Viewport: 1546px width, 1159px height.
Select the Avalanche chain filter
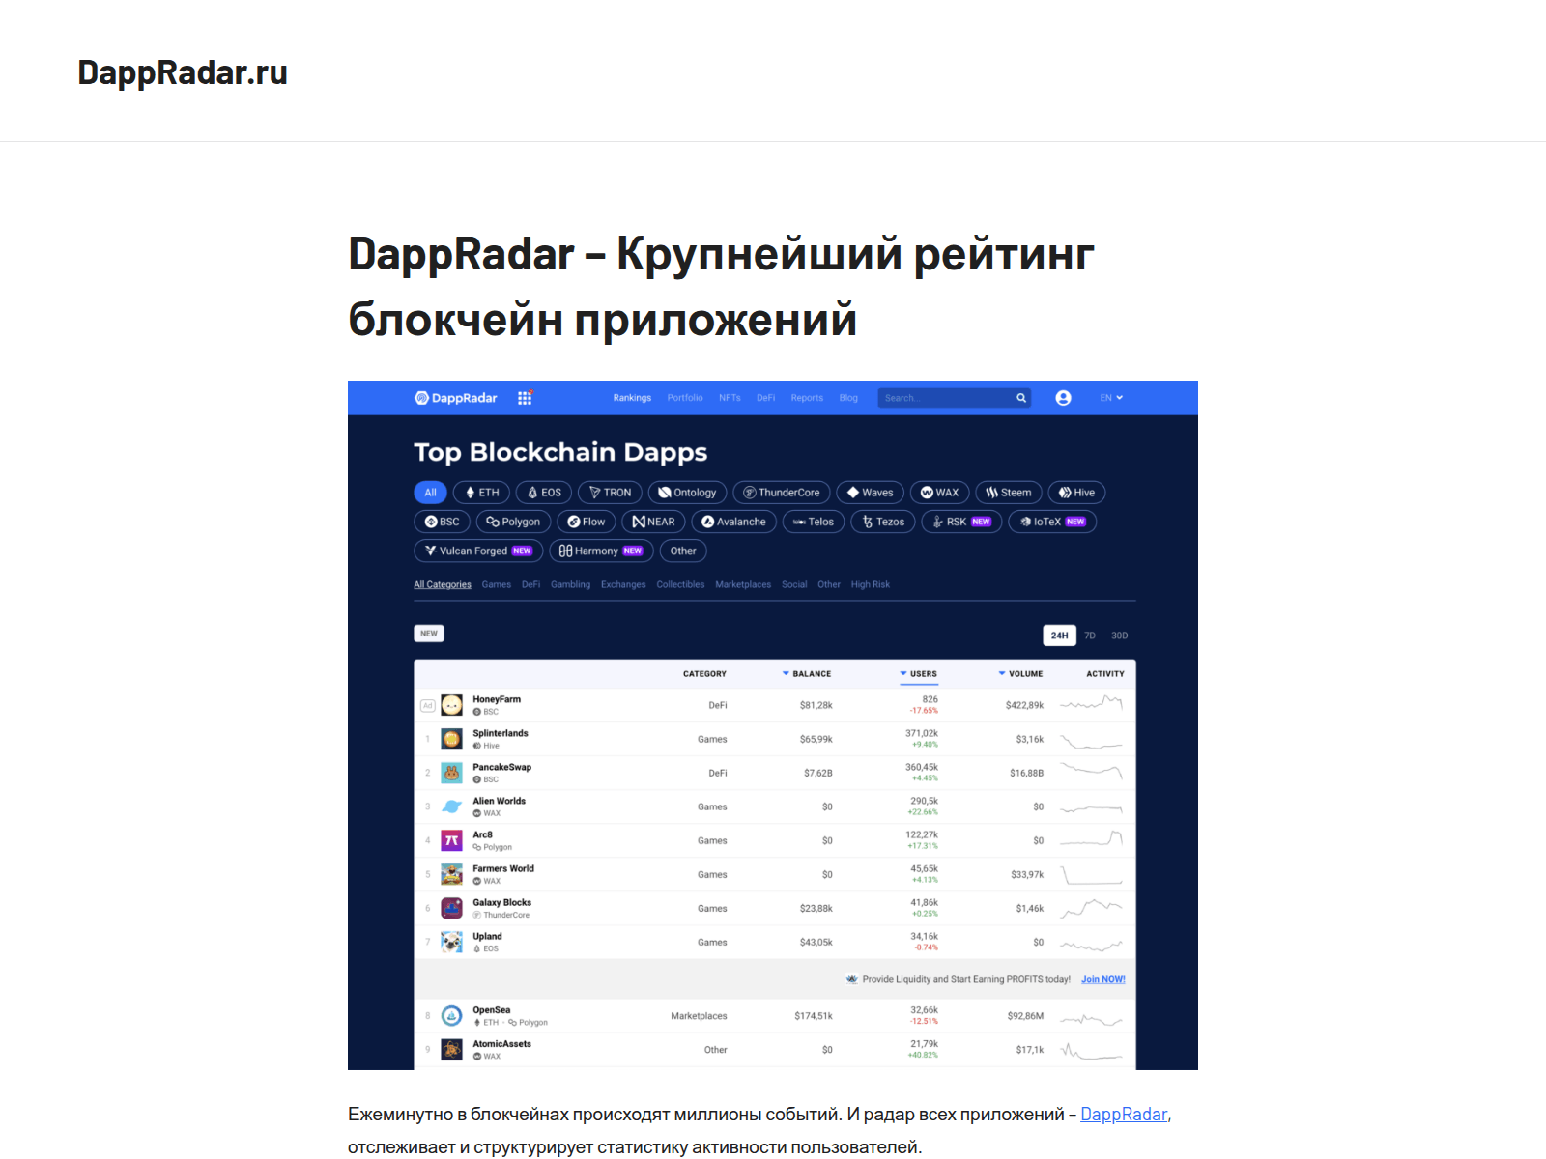[733, 522]
